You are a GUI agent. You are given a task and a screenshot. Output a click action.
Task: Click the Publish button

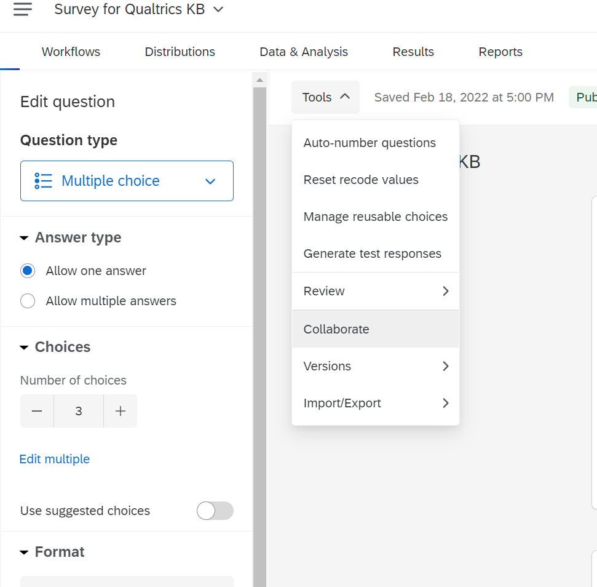point(587,97)
